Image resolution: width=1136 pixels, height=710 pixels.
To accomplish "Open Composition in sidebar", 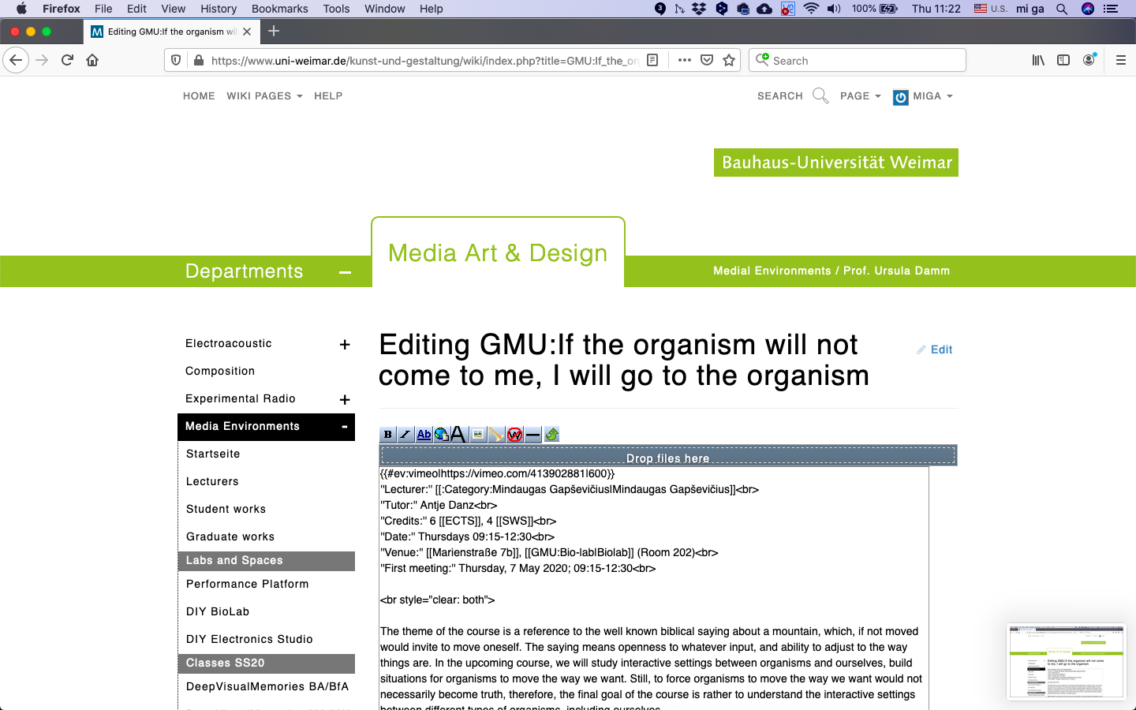I will click(x=220, y=372).
